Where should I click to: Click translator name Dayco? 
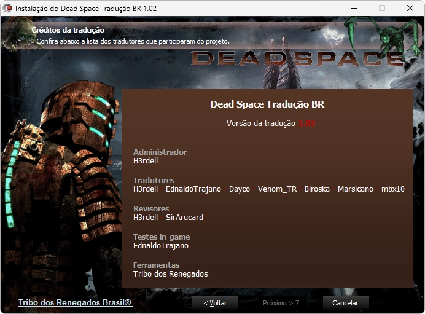click(240, 189)
